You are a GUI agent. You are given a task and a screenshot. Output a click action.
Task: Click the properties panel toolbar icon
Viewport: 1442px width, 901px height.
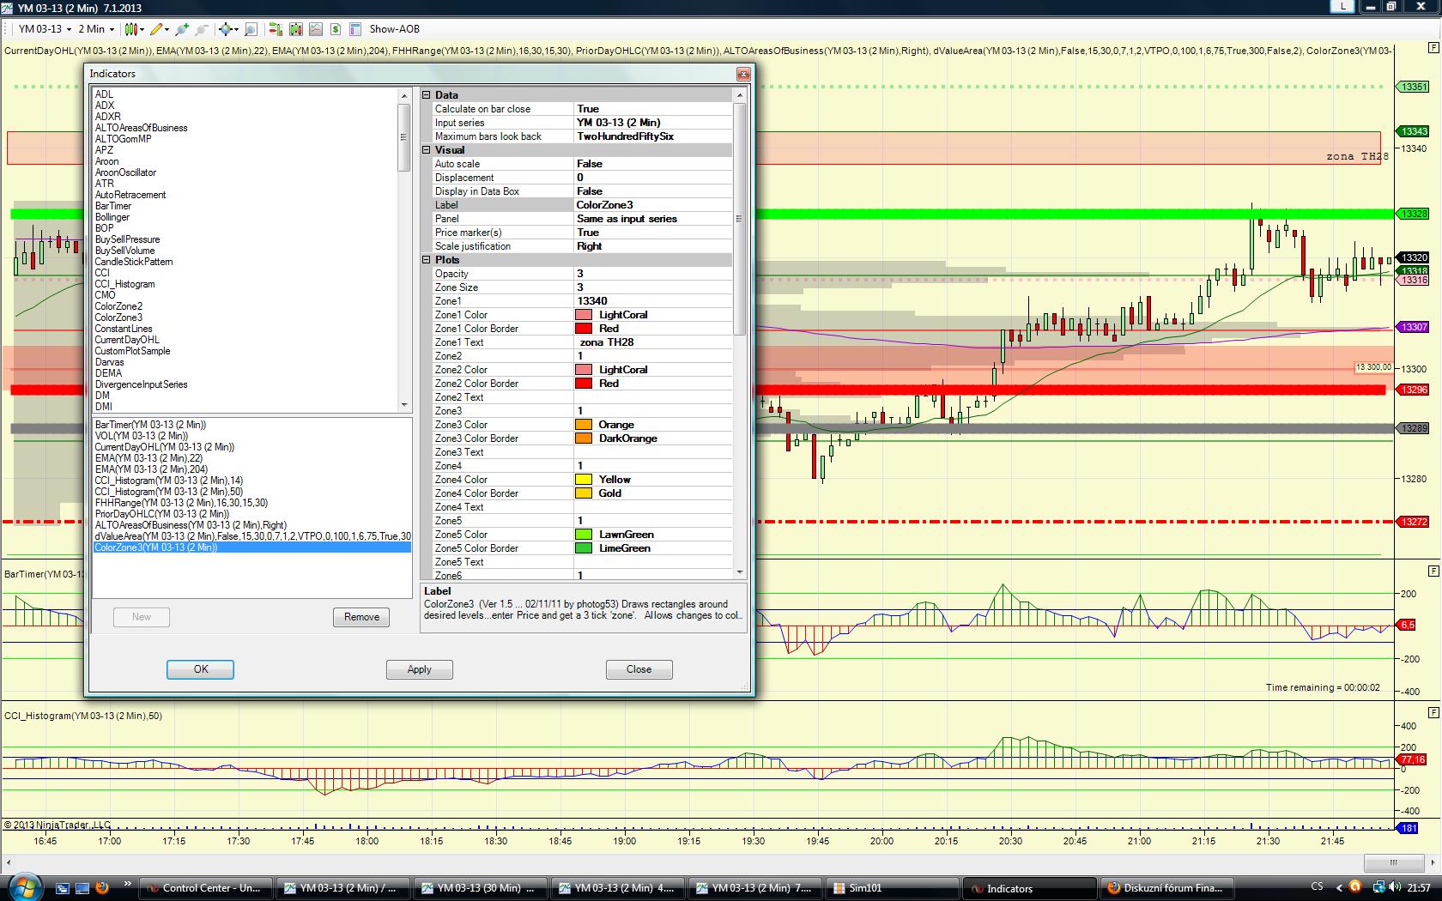coord(355,29)
